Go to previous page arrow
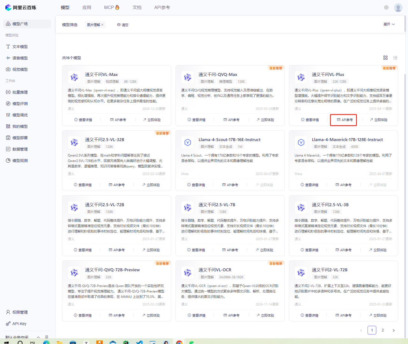408x344 pixels. click(x=361, y=330)
